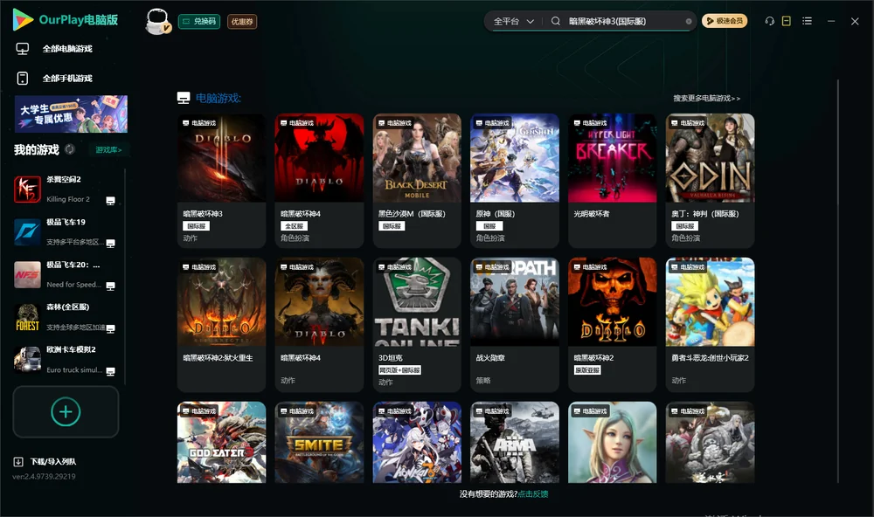Click the PC badge icon on the 杀戮空间2 row
The width and height of the screenshot is (874, 517).
click(x=110, y=201)
